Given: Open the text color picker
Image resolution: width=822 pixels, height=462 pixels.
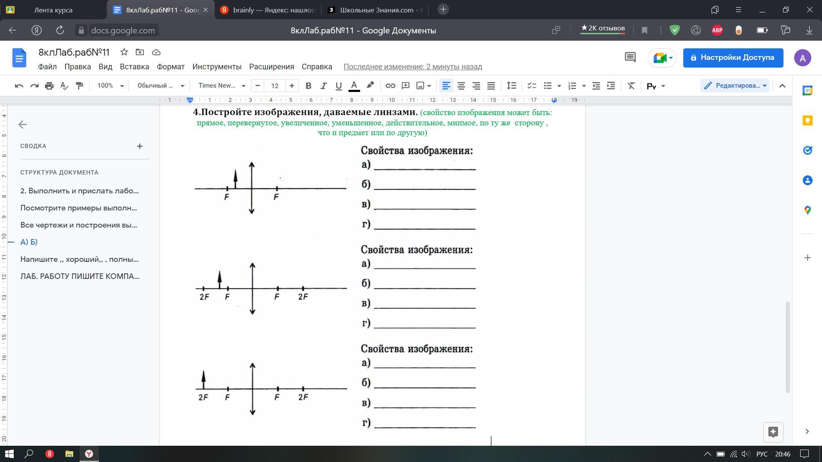Looking at the screenshot, I should [x=354, y=86].
